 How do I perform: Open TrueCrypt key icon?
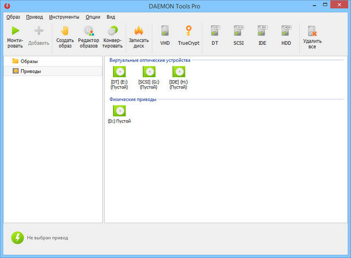coord(189,31)
